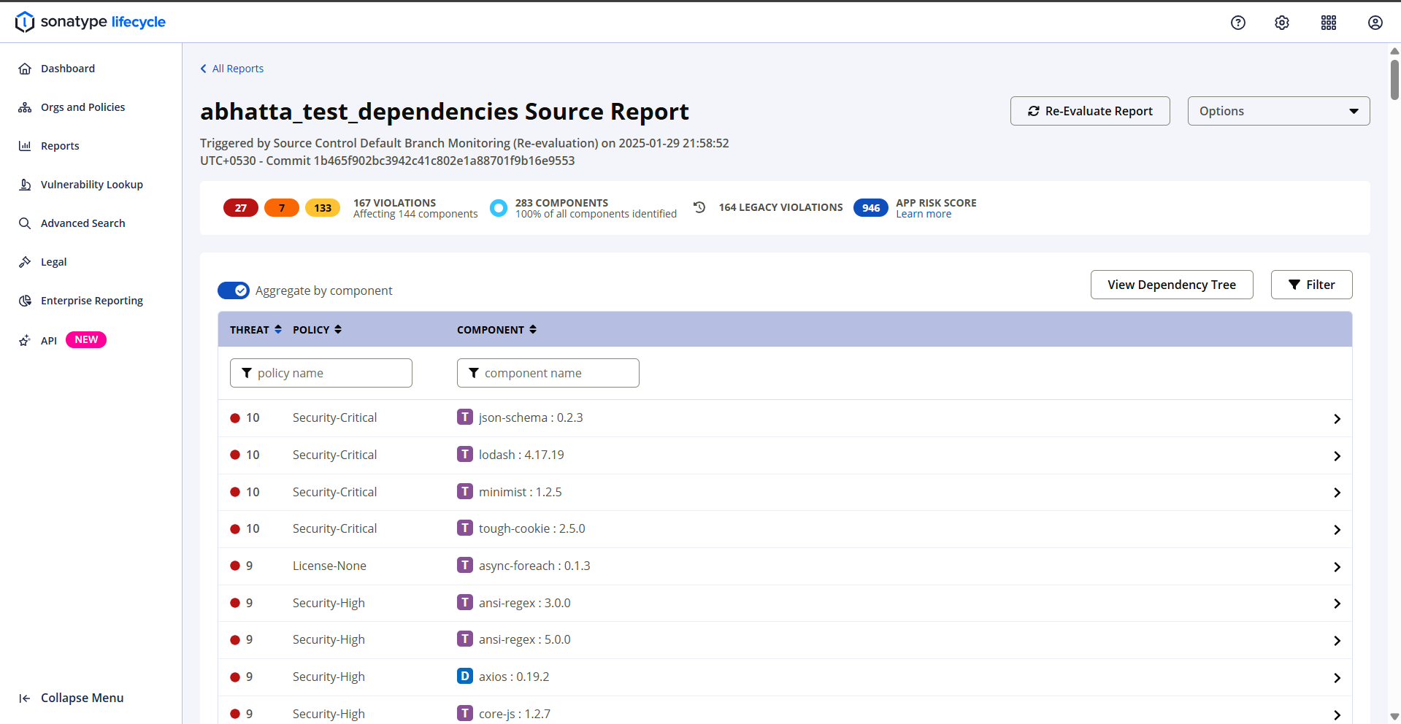Expand the async-foreach row chevron
This screenshot has height=724, width=1401.
click(1337, 567)
